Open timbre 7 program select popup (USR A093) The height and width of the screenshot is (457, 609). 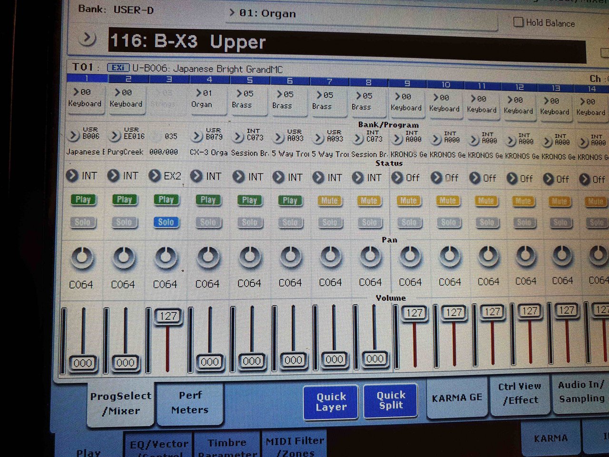coord(319,138)
